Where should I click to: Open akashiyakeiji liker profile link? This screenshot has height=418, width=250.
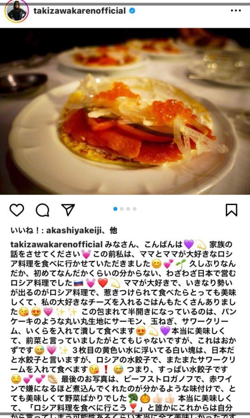(x=74, y=231)
